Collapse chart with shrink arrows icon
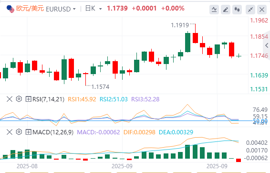Image resolution: width=270 pixels, height=173 pixels. [x=250, y=9]
